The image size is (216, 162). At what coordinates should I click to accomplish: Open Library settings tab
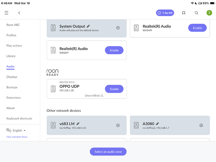11,56
